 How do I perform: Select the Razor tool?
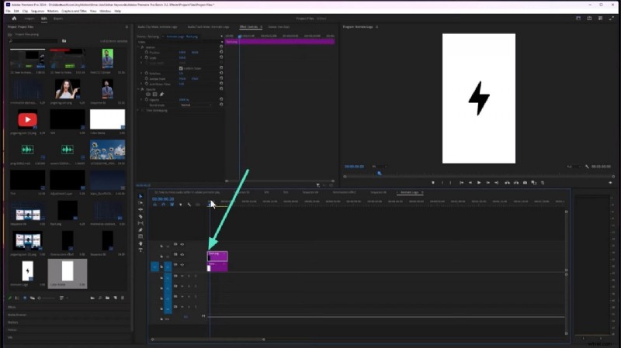(141, 216)
